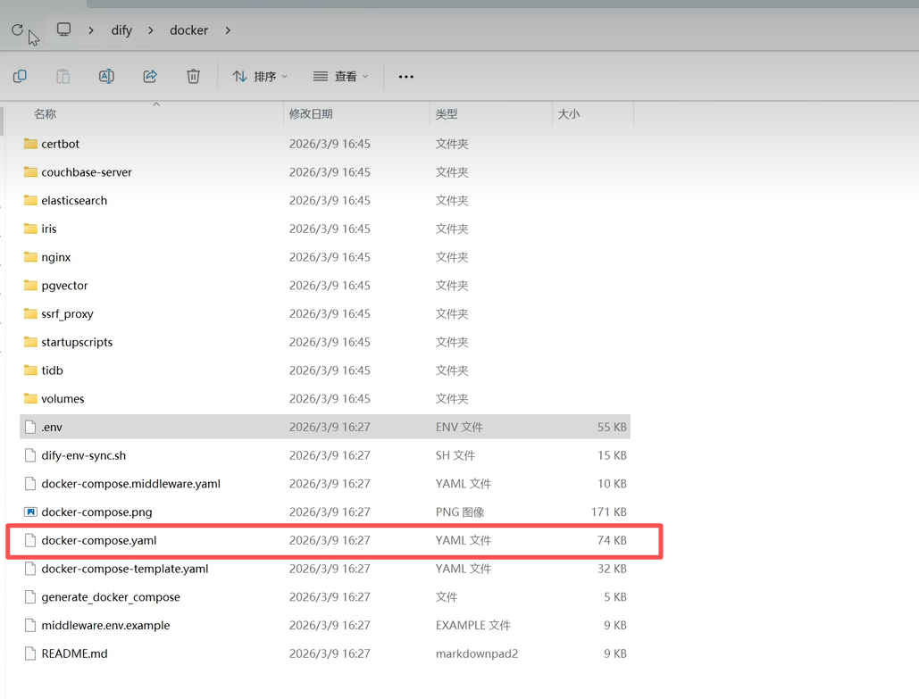Select the iris folder icon
The image size is (919, 699).
[30, 229]
